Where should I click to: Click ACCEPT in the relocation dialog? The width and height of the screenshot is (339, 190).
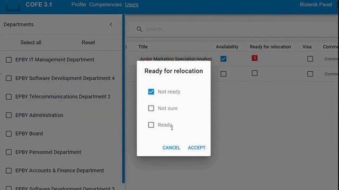coord(197,148)
